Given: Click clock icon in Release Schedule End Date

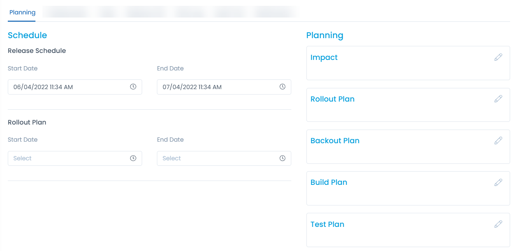Looking at the screenshot, I should coord(282,87).
